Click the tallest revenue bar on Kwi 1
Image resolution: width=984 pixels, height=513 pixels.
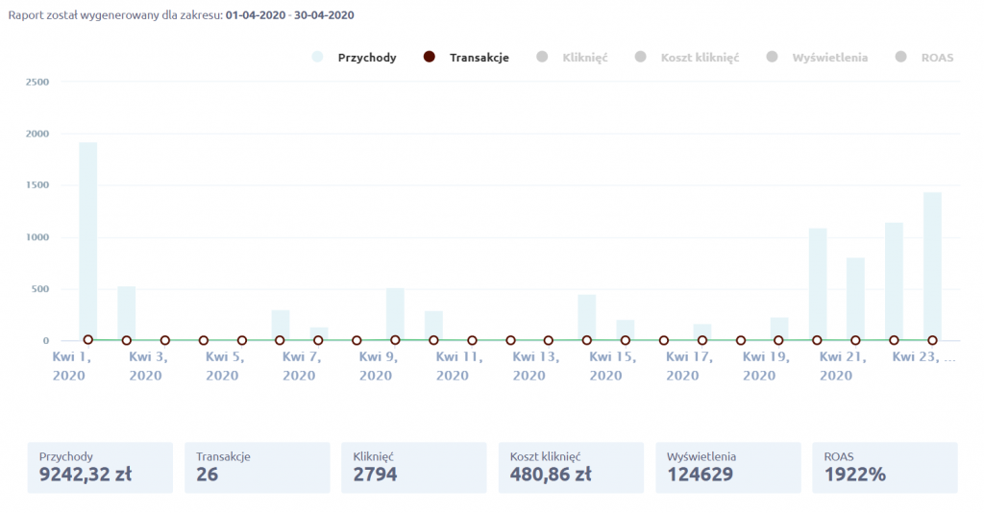88,240
